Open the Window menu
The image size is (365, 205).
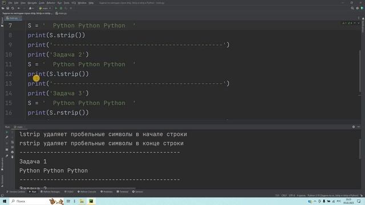point(82,3)
